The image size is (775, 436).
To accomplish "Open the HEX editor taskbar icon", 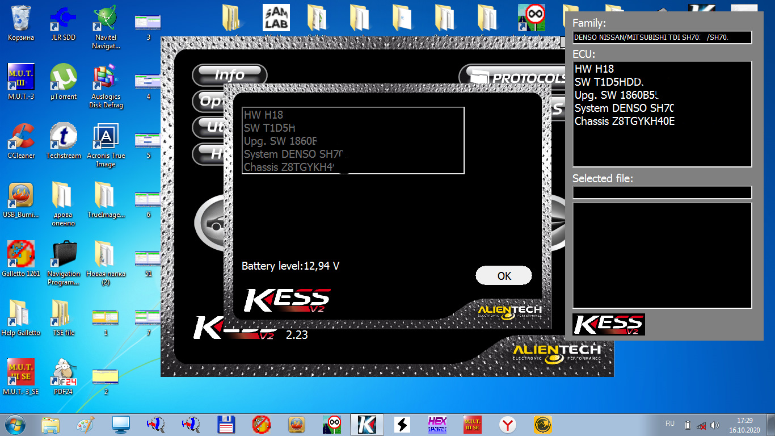I will click(437, 424).
